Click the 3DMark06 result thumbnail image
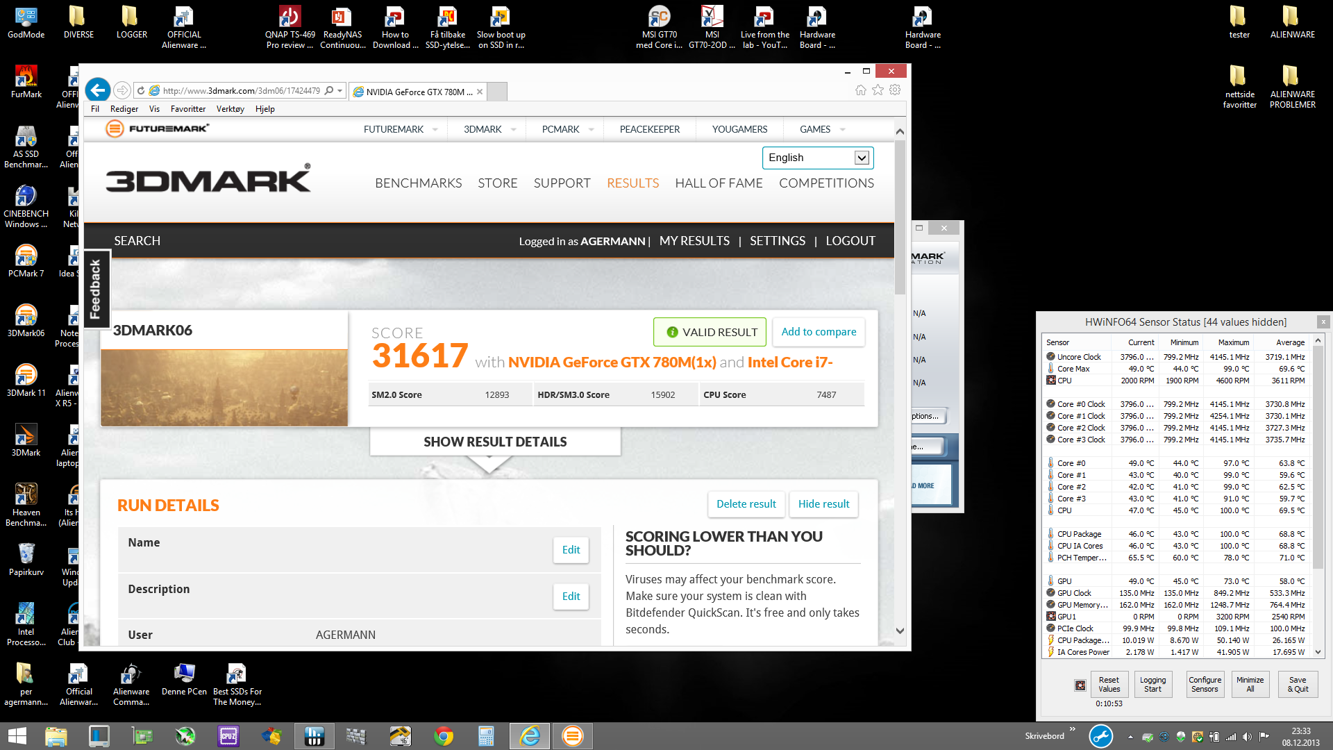The image size is (1333, 750). (x=224, y=387)
